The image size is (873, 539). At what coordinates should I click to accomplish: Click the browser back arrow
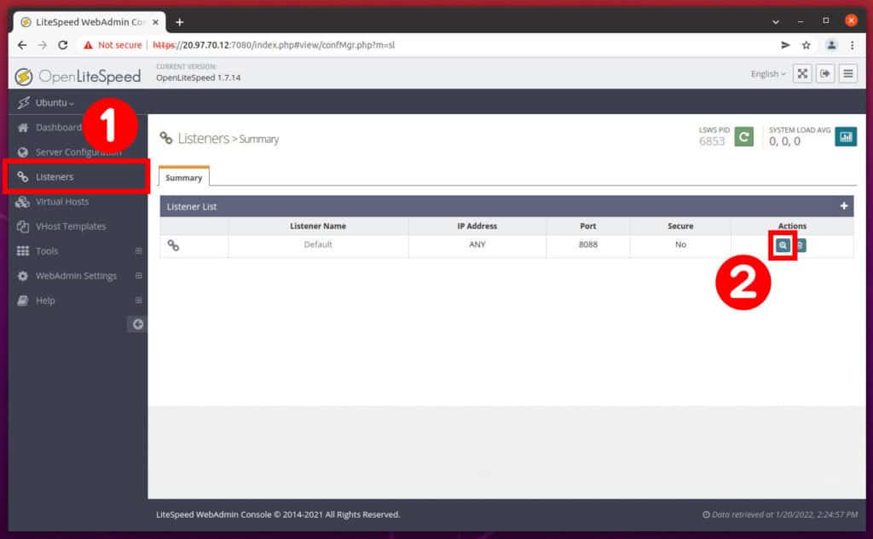click(21, 45)
